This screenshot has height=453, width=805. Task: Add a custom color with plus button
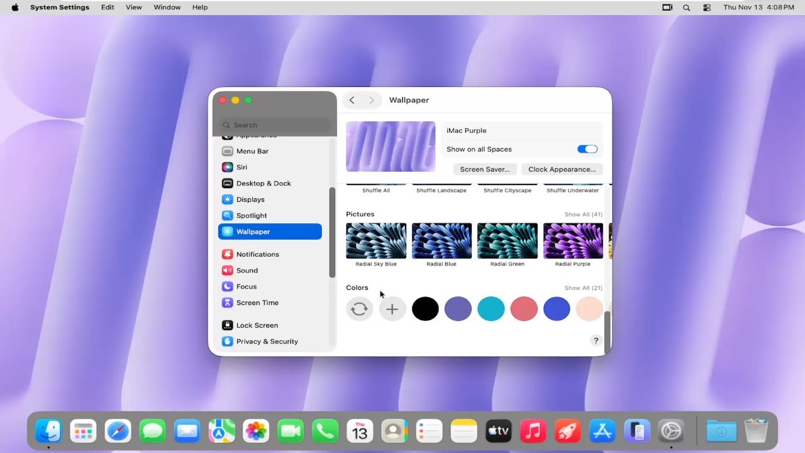[392, 309]
